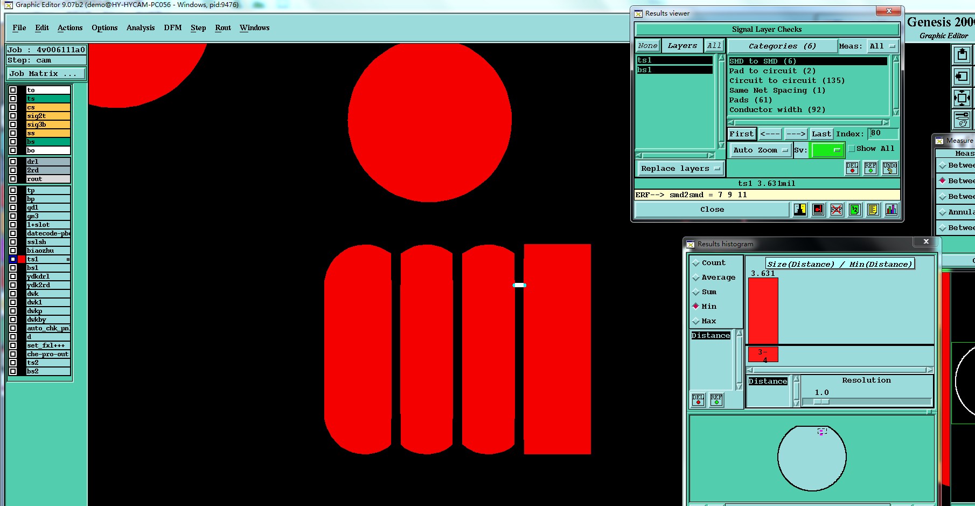
Task: Click the Last result button
Action: 821,134
